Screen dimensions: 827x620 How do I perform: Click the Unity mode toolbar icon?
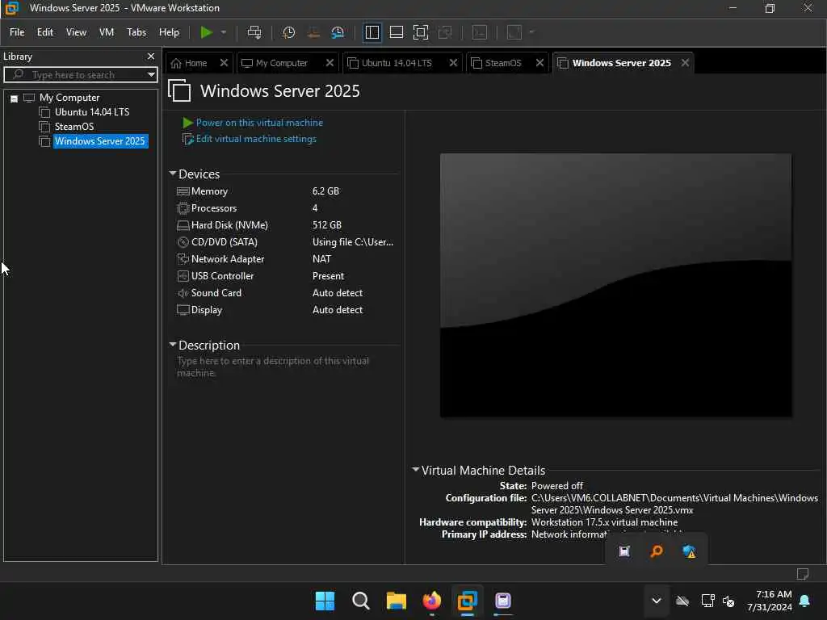click(445, 32)
